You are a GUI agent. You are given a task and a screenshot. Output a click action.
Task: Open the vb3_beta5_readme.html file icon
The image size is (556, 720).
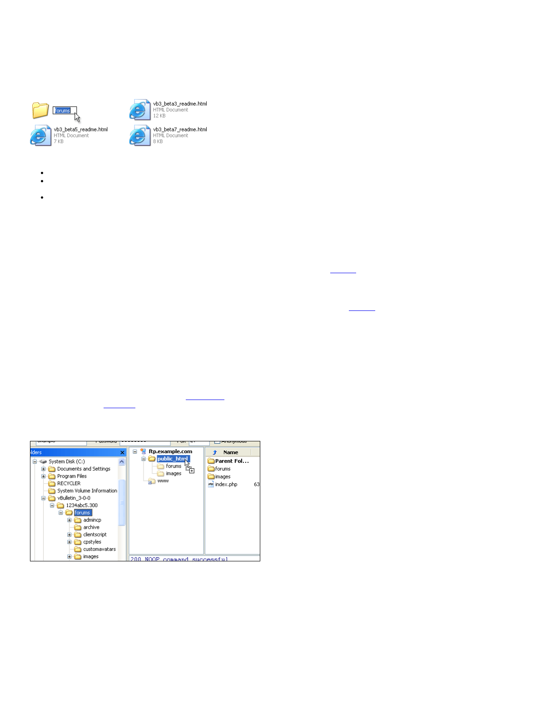pos(41,135)
